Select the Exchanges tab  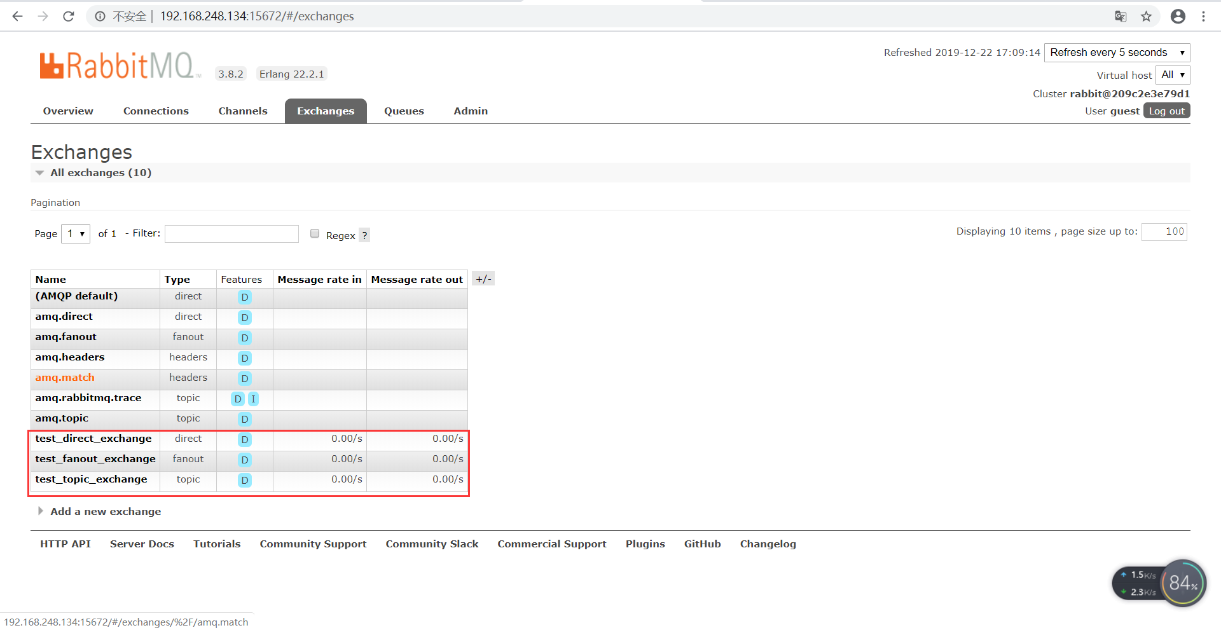(x=326, y=111)
